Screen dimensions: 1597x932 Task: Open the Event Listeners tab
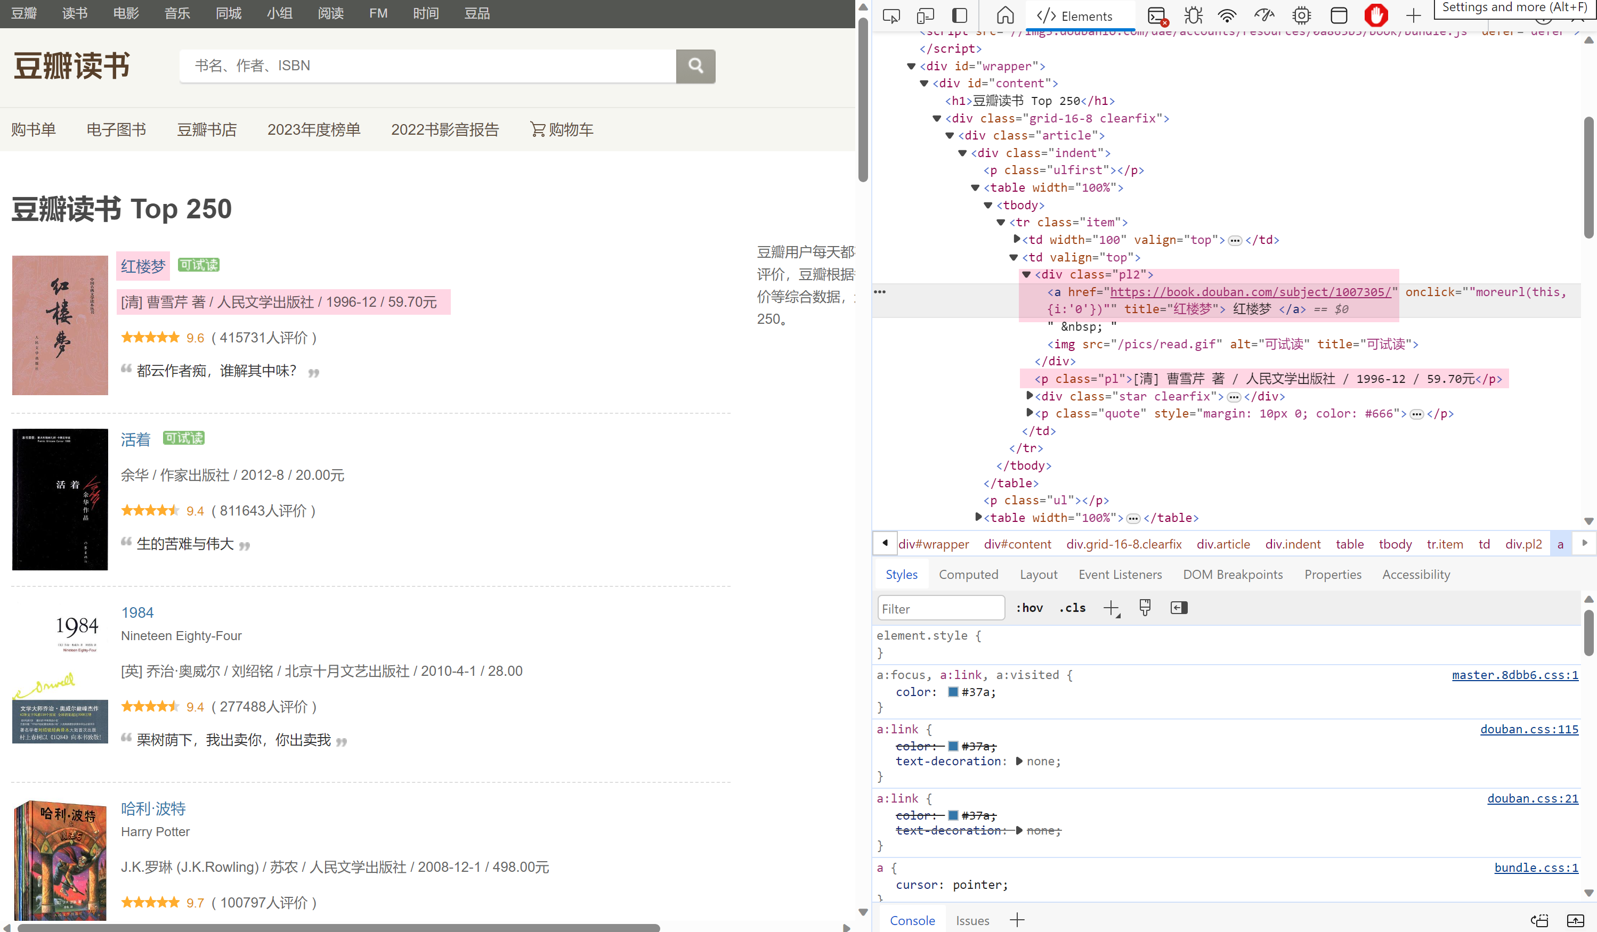tap(1120, 574)
